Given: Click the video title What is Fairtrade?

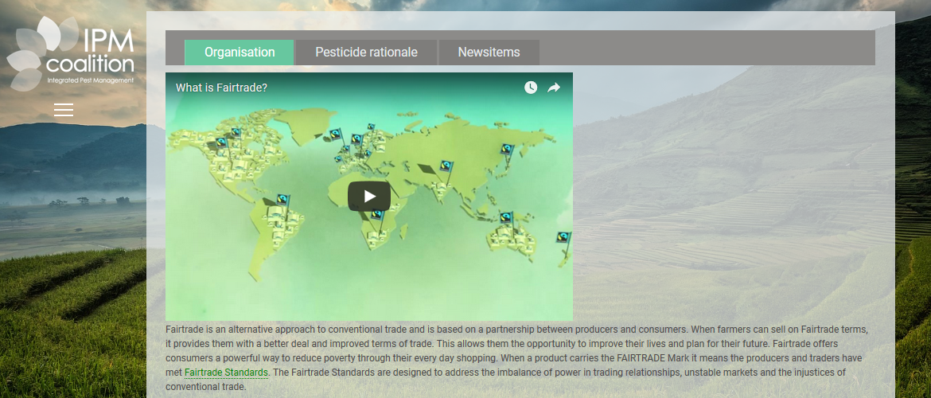Looking at the screenshot, I should pyautogui.click(x=221, y=88).
